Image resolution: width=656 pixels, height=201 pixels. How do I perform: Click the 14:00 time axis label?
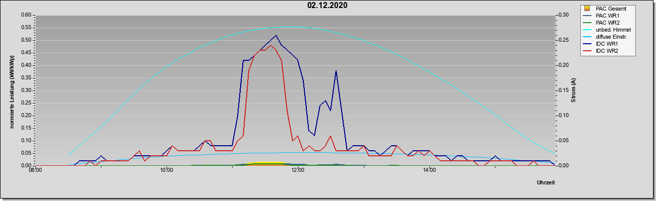(x=429, y=171)
